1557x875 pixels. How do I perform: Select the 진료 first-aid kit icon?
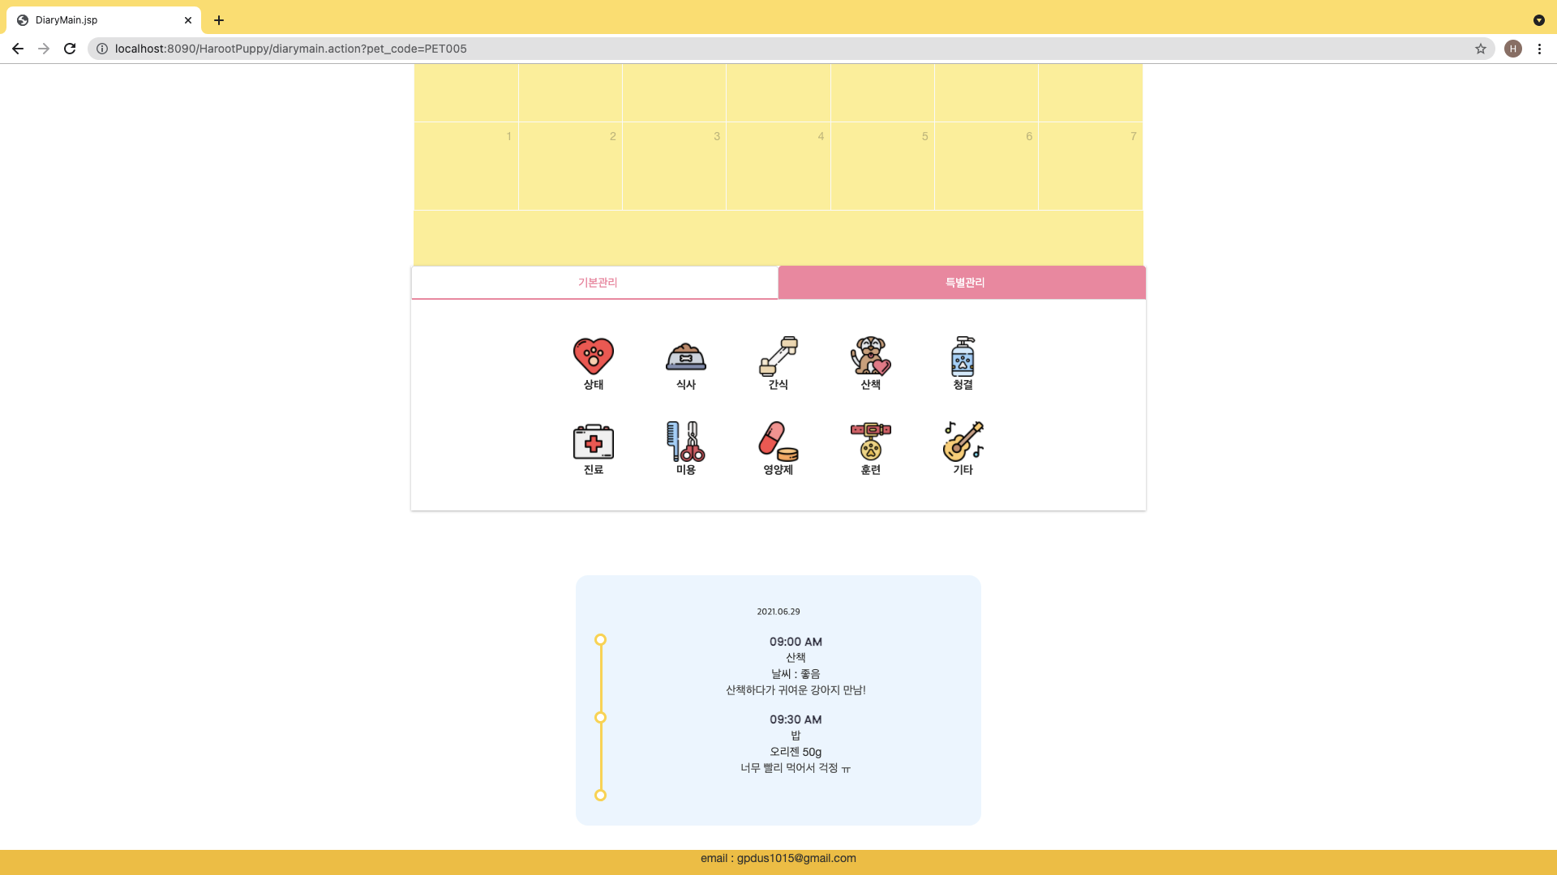[593, 442]
